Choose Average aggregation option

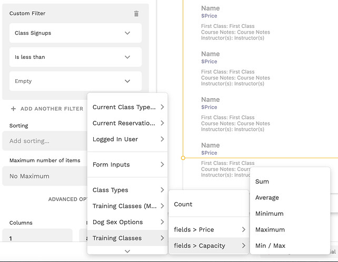267,198
